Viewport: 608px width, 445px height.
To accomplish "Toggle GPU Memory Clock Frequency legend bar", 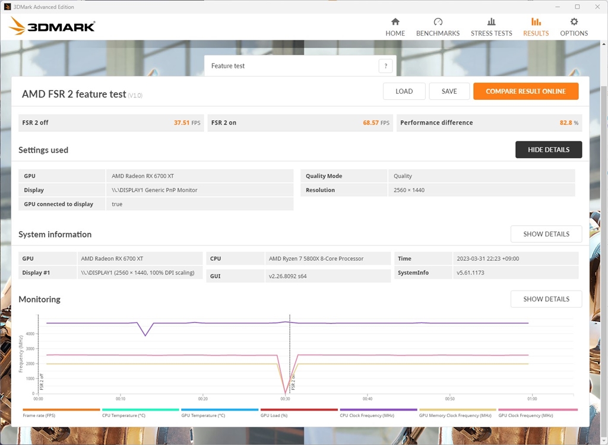I will coord(458,410).
